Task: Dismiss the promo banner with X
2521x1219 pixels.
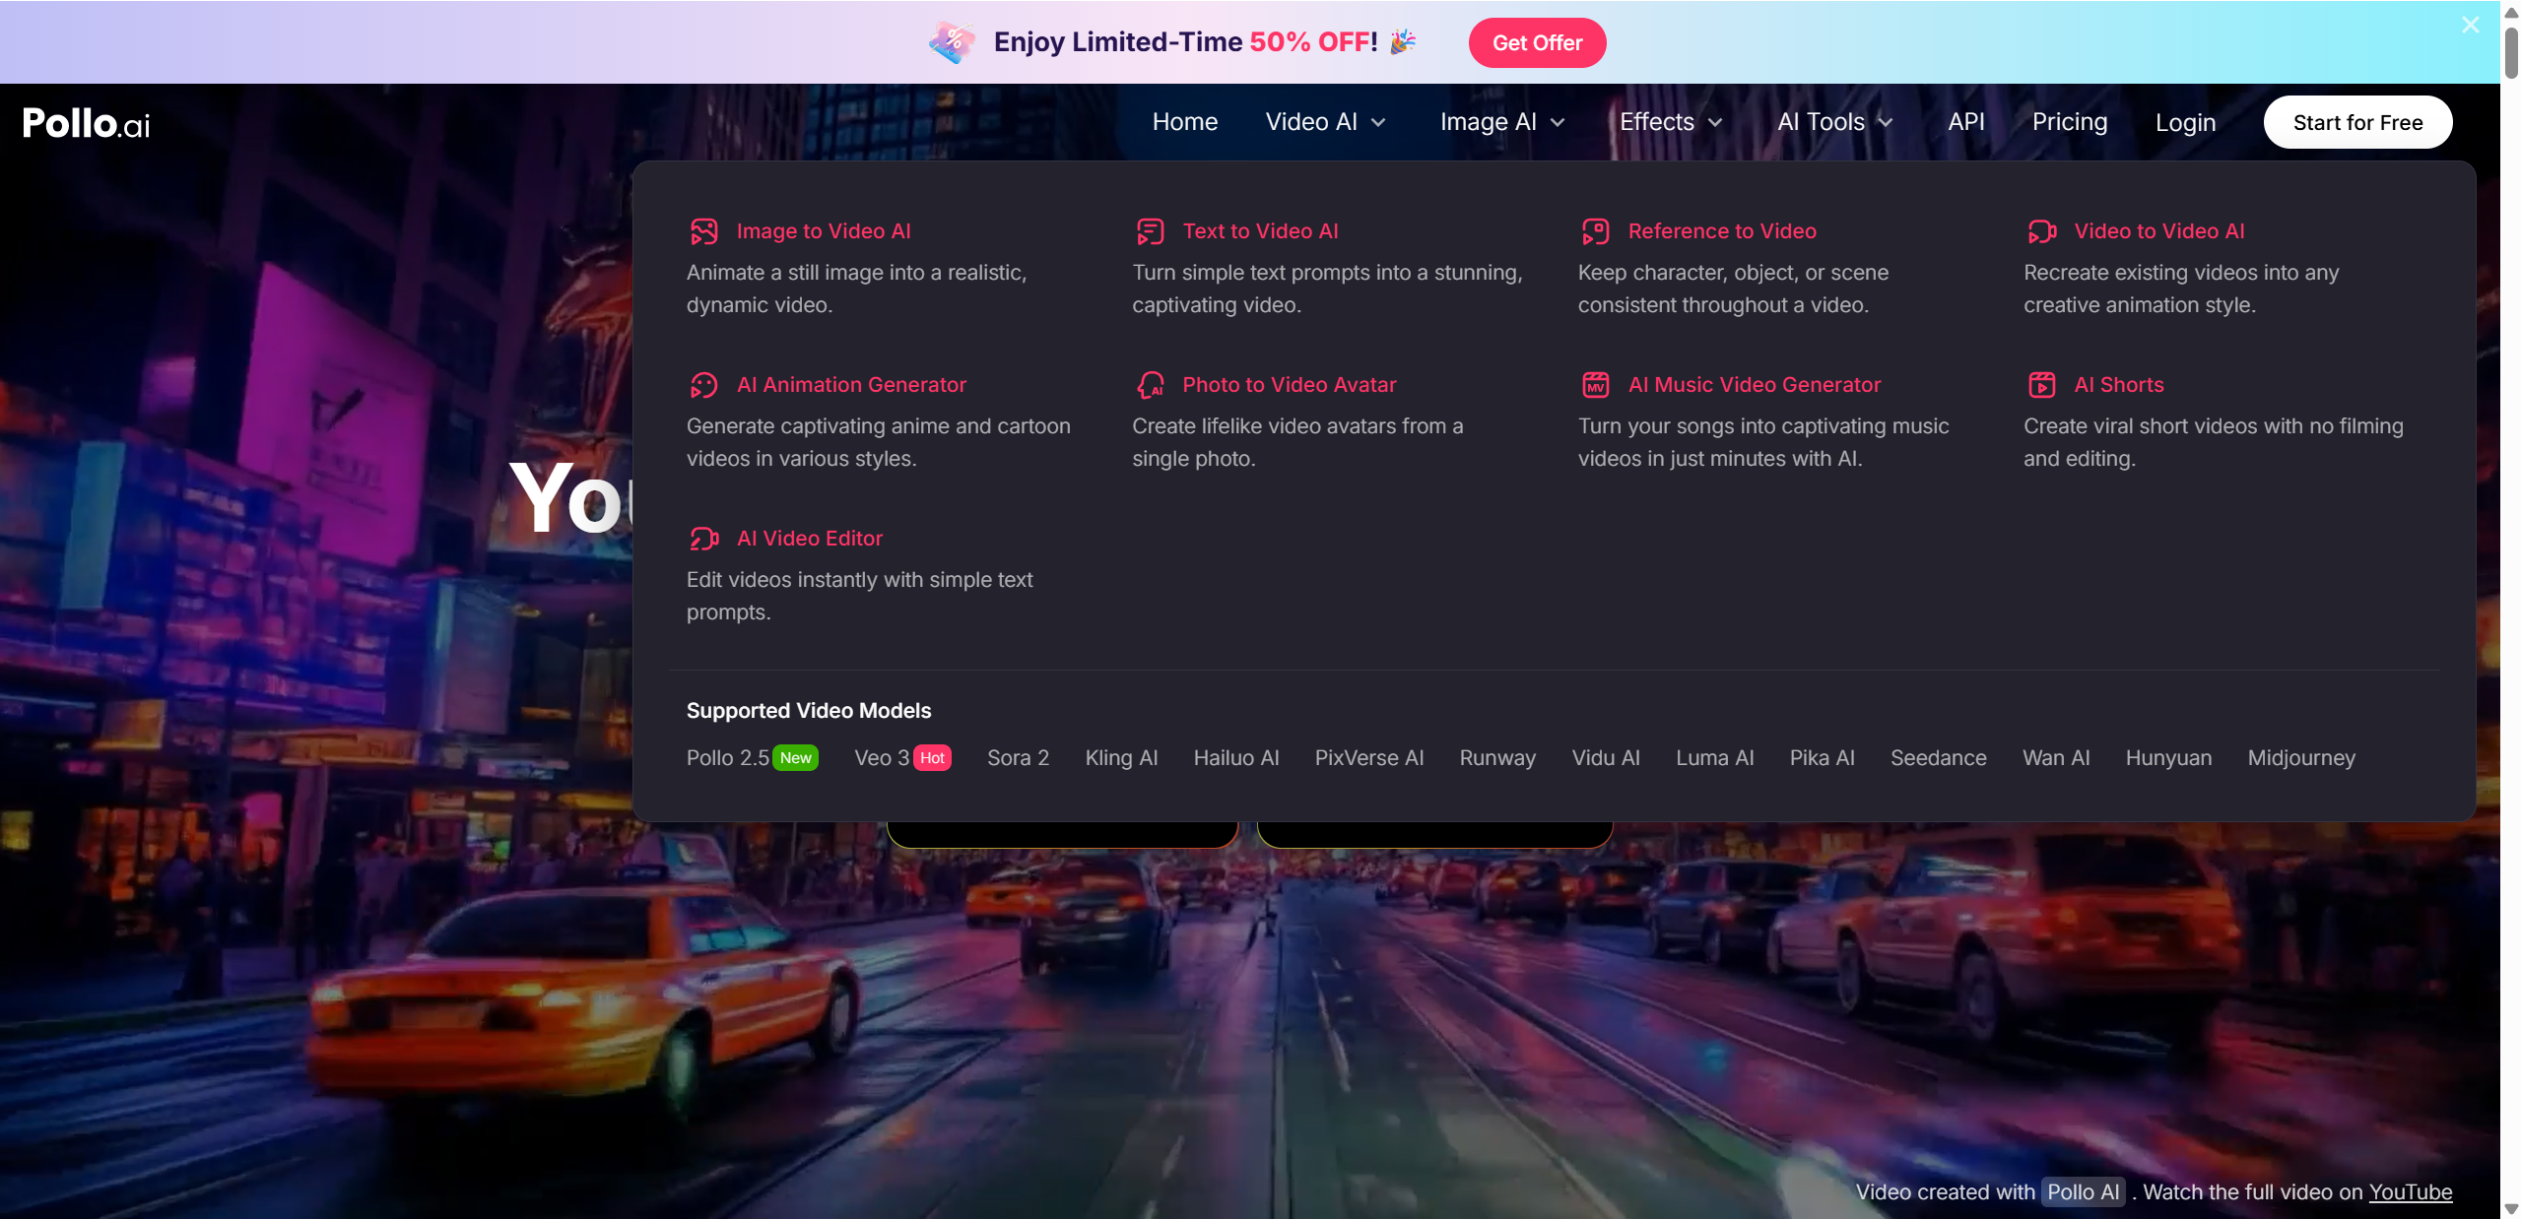Action: 2470,25
